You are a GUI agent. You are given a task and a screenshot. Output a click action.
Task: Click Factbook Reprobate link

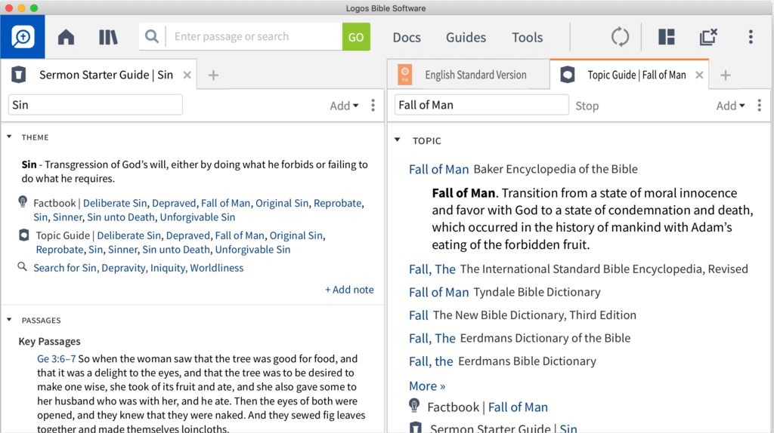(338, 203)
